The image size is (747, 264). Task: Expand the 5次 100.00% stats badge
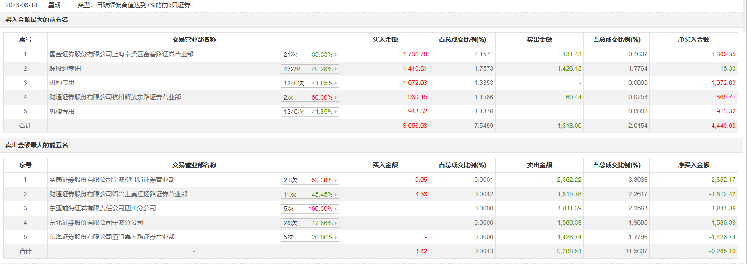[x=310, y=209]
